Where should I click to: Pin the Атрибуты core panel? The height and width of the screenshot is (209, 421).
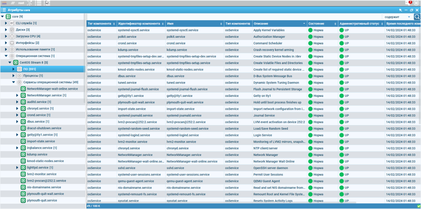pos(400,10)
